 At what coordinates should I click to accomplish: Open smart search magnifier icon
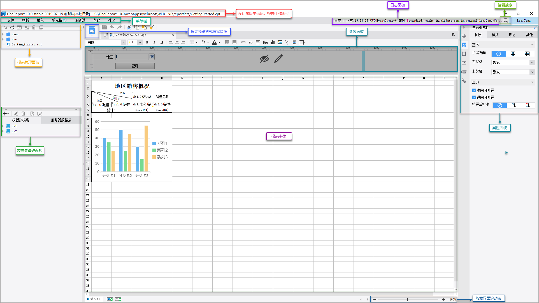[x=506, y=20]
